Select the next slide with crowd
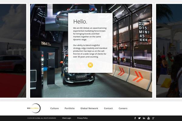The image size is (182, 121). tap(169, 51)
